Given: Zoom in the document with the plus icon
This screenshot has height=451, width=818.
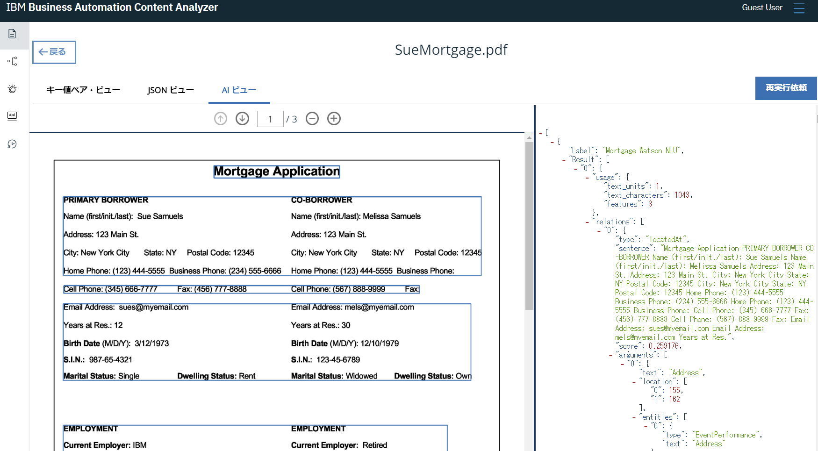Looking at the screenshot, I should coord(334,119).
